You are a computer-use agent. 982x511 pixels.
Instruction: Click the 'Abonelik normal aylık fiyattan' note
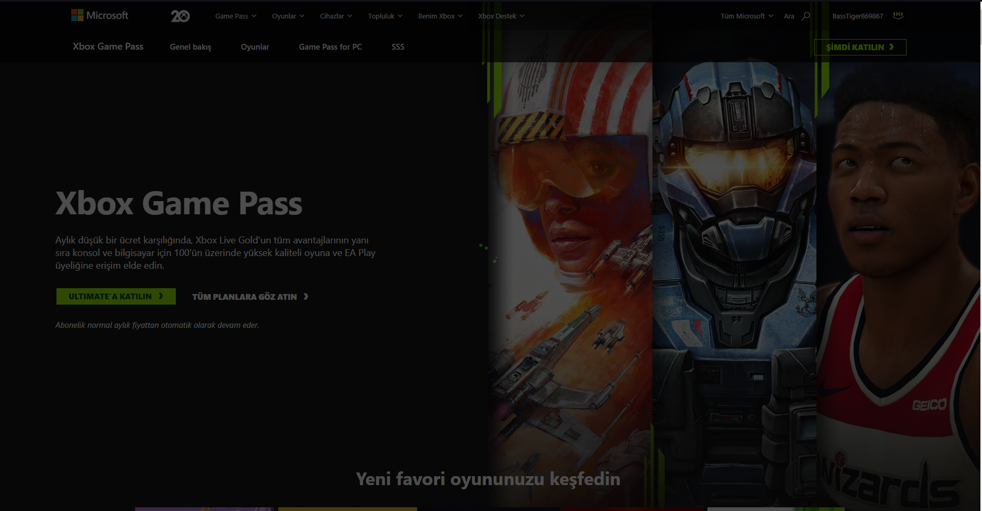[157, 325]
